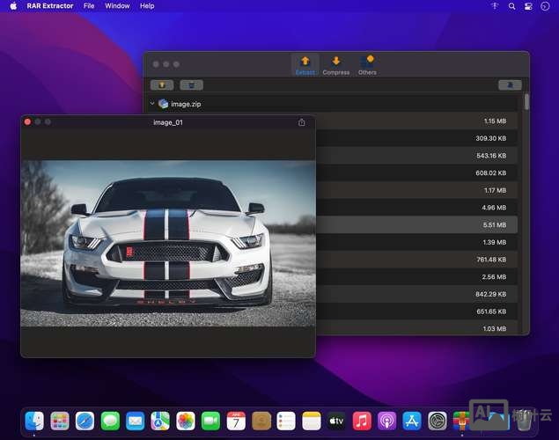
Task: Click the share icon in image_01 preview
Action: click(302, 122)
